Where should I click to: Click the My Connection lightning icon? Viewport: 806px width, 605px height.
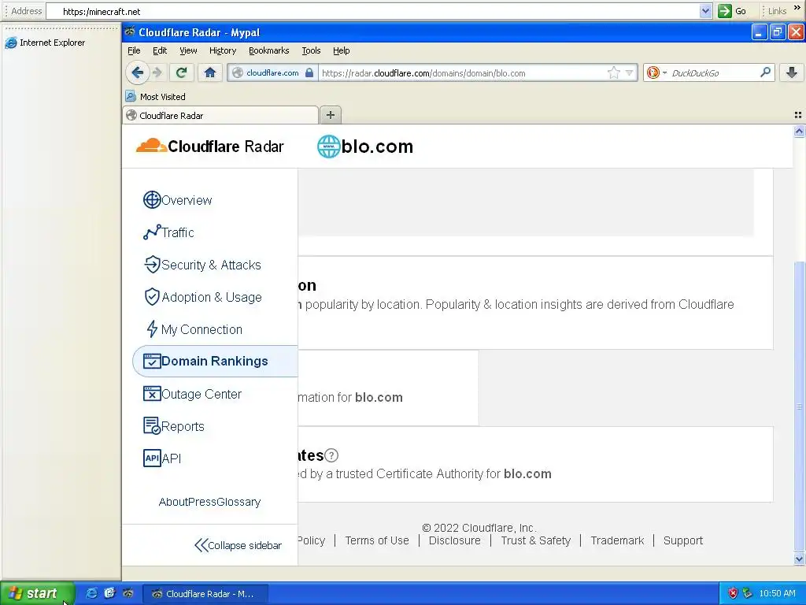tap(152, 329)
